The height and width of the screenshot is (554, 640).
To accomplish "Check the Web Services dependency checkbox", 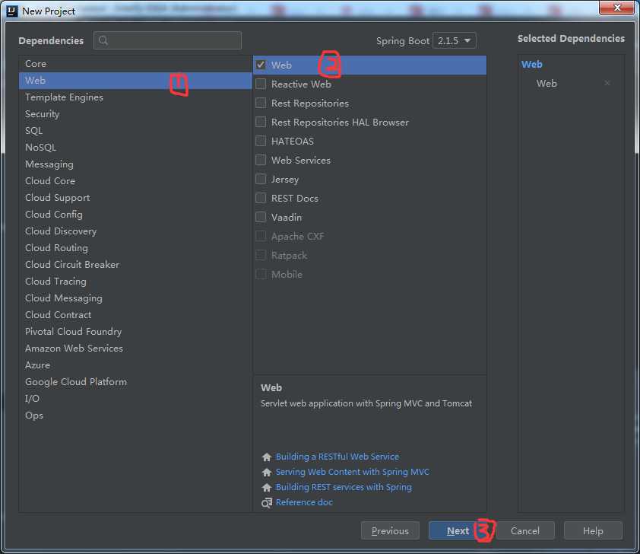I will (261, 160).
